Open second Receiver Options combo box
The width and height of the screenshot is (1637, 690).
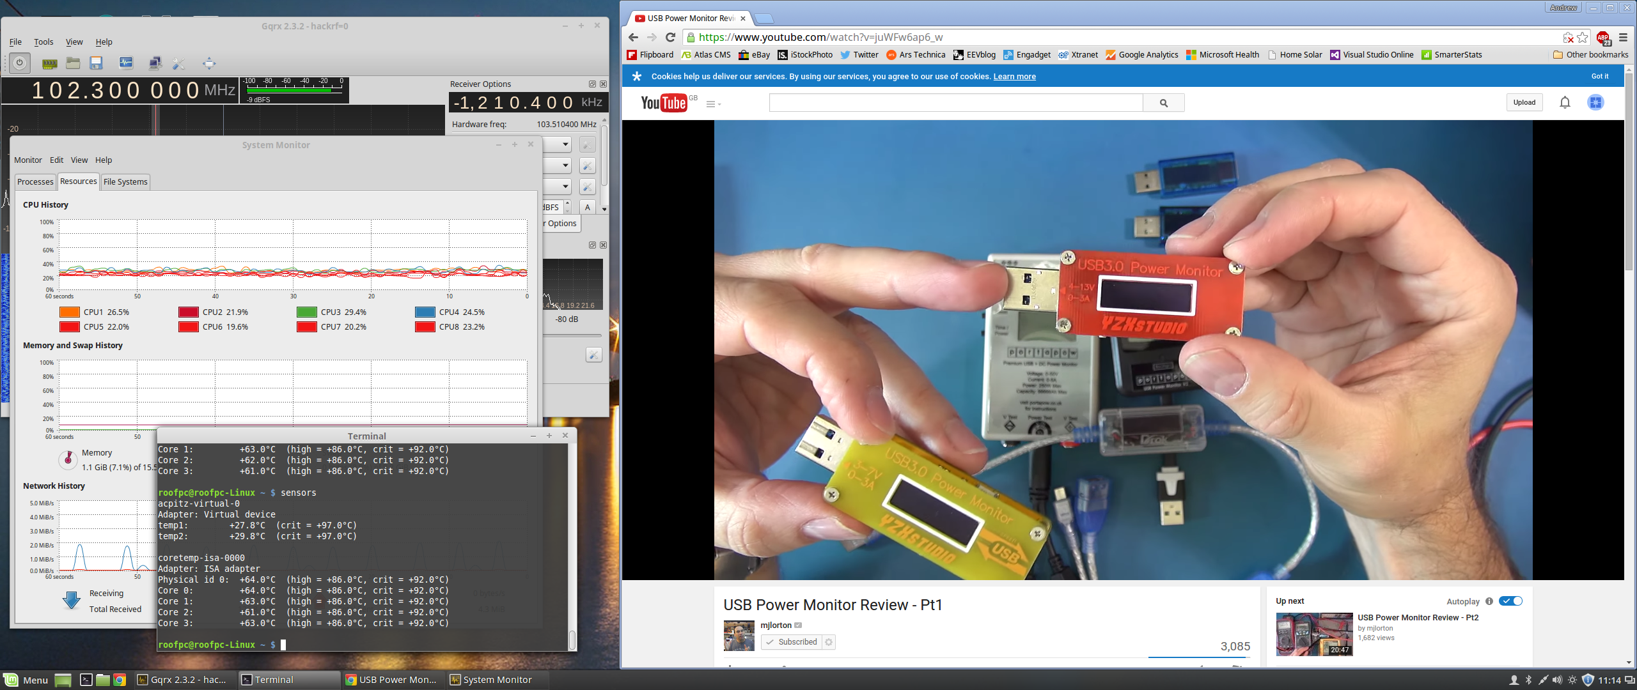(558, 165)
